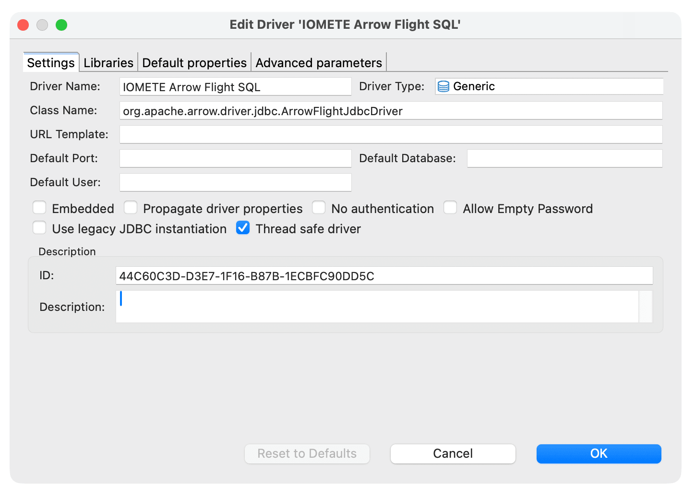Screen dimensions: 695x499
Task: Confirm with the OK button
Action: (599, 454)
